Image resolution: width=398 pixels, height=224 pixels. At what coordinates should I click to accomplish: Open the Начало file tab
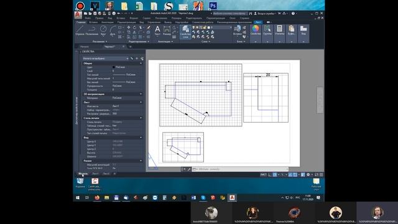(85, 47)
